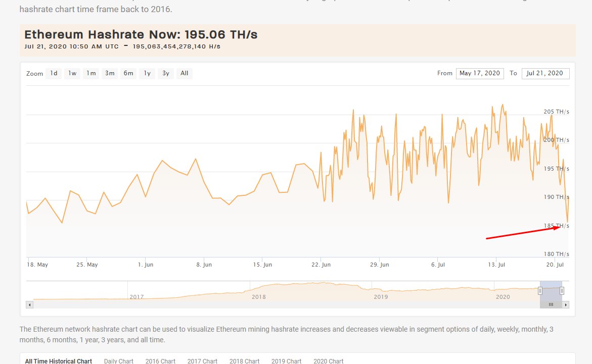Open the 2018 Chart tab
The width and height of the screenshot is (592, 364).
pos(244,361)
